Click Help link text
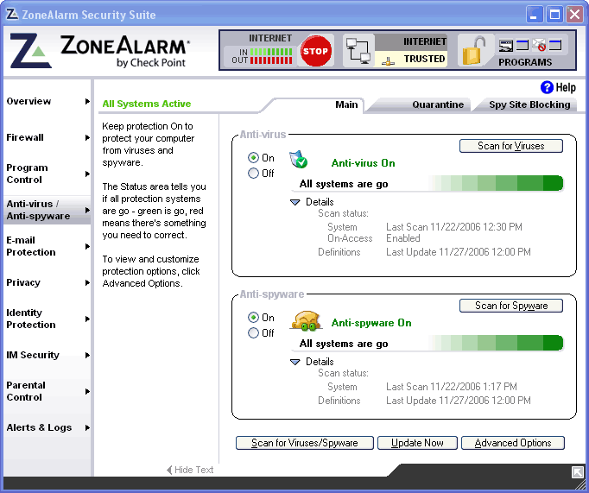This screenshot has height=493, width=589. (x=566, y=87)
